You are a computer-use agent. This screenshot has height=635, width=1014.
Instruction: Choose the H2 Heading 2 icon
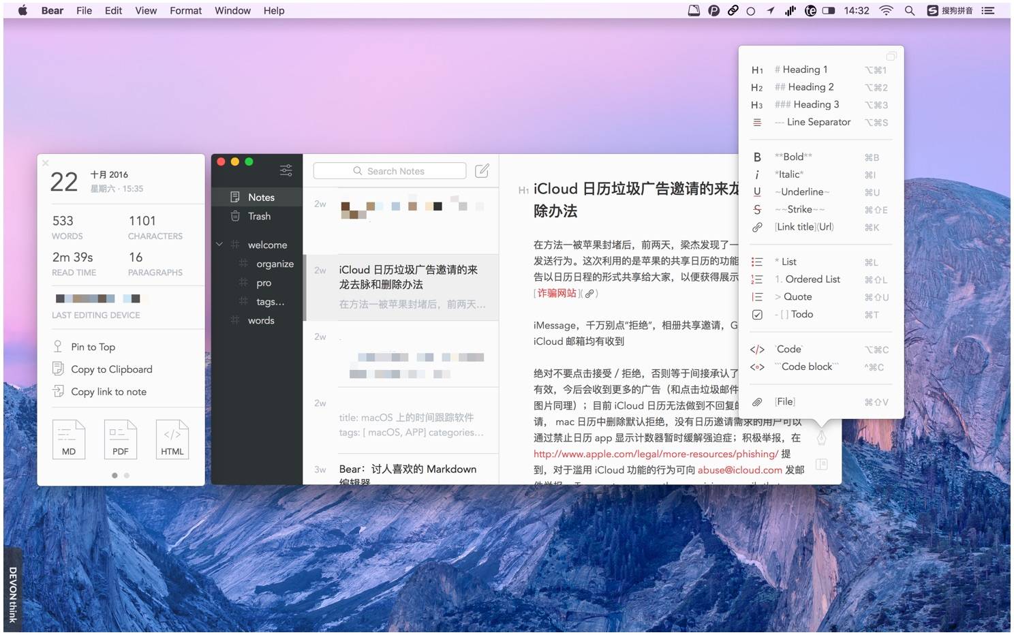coord(757,88)
